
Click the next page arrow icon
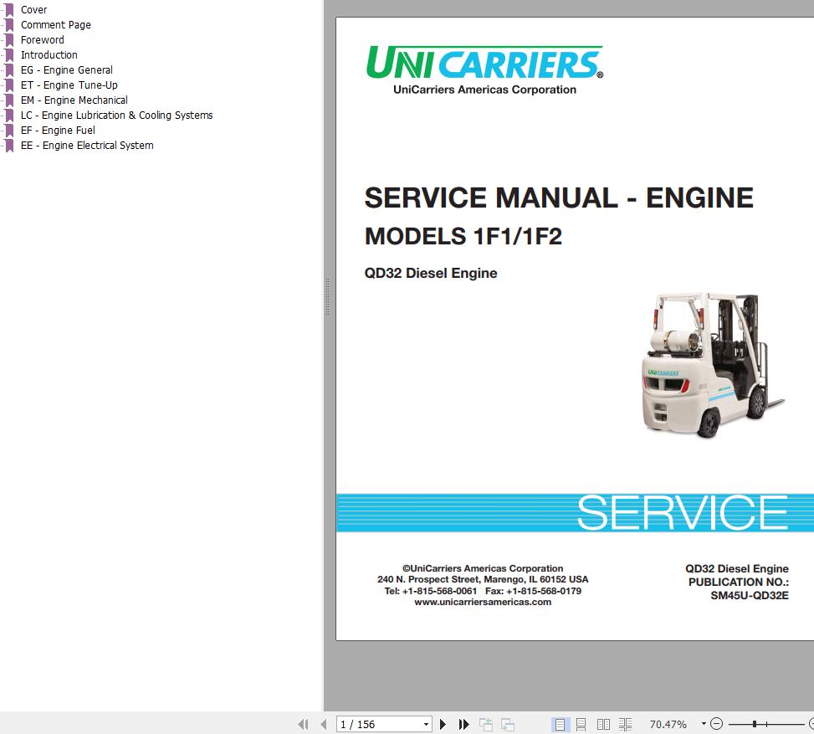coord(443,723)
